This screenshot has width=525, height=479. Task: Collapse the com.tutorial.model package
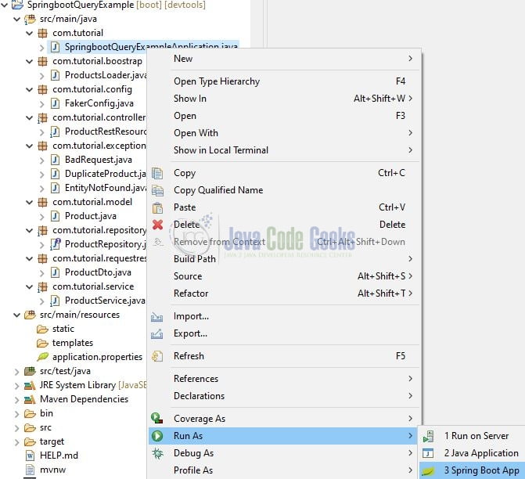(x=30, y=202)
